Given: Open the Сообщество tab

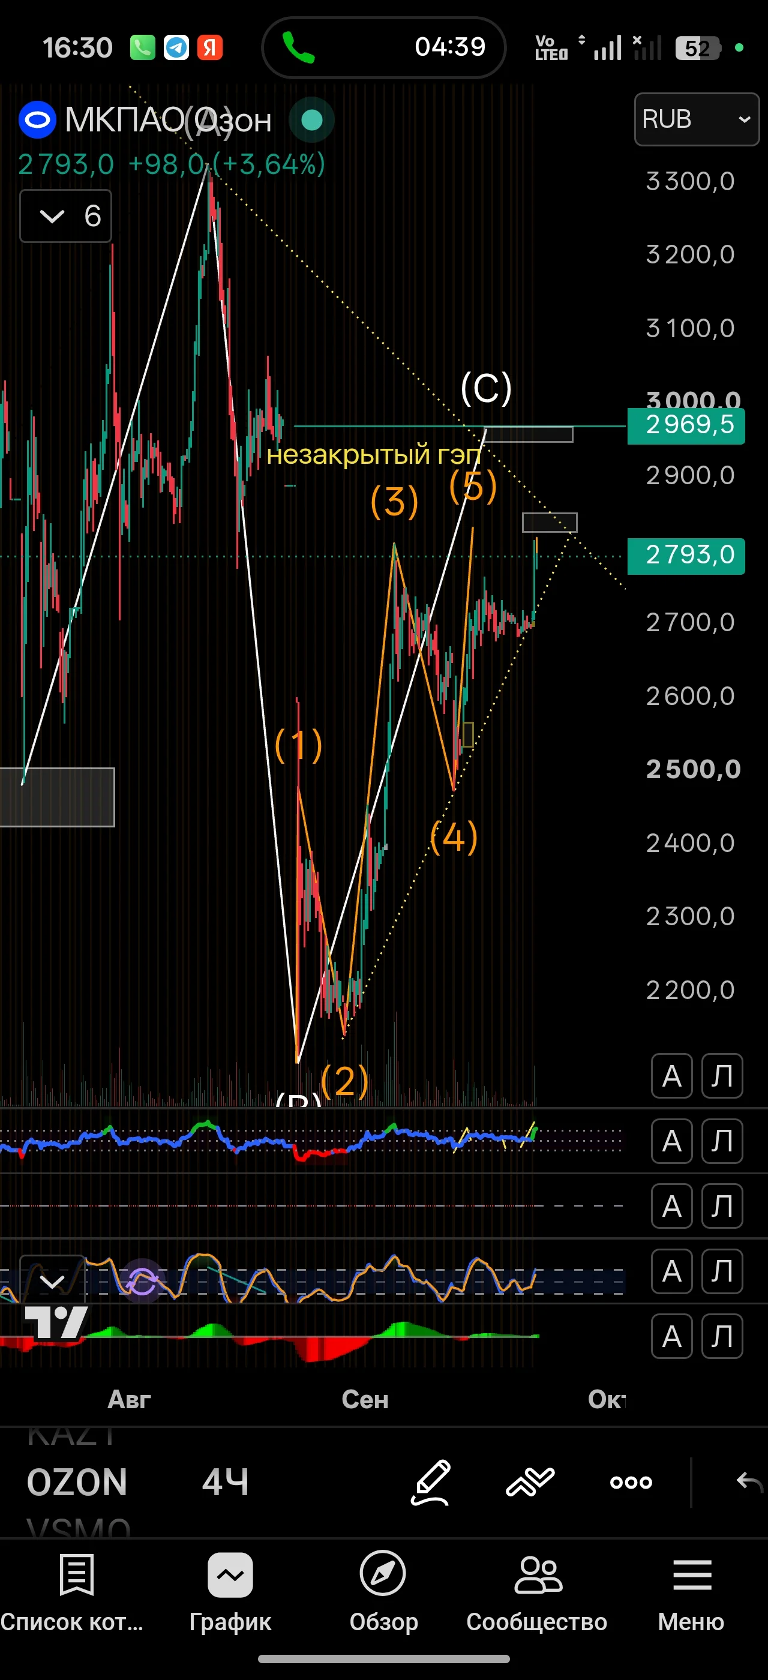Looking at the screenshot, I should pos(537,1592).
